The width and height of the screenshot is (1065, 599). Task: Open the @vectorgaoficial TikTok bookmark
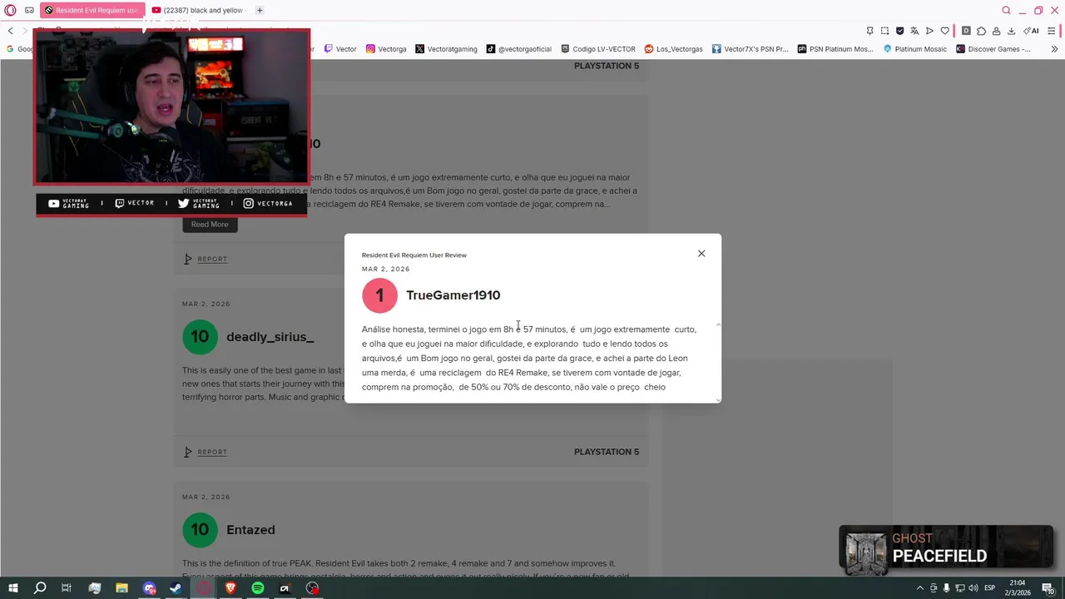click(x=518, y=49)
